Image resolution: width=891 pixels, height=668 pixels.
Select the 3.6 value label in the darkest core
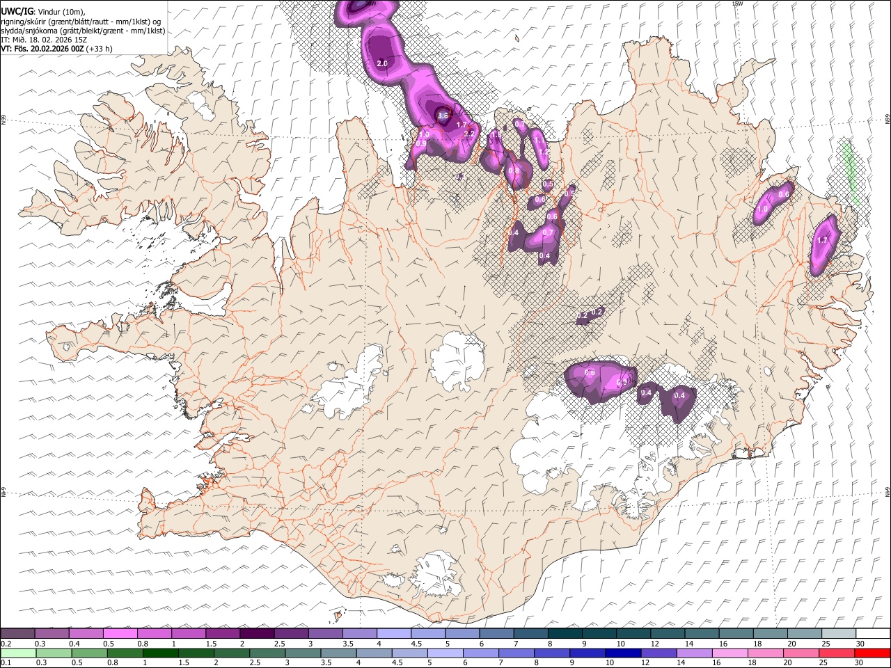(442, 116)
